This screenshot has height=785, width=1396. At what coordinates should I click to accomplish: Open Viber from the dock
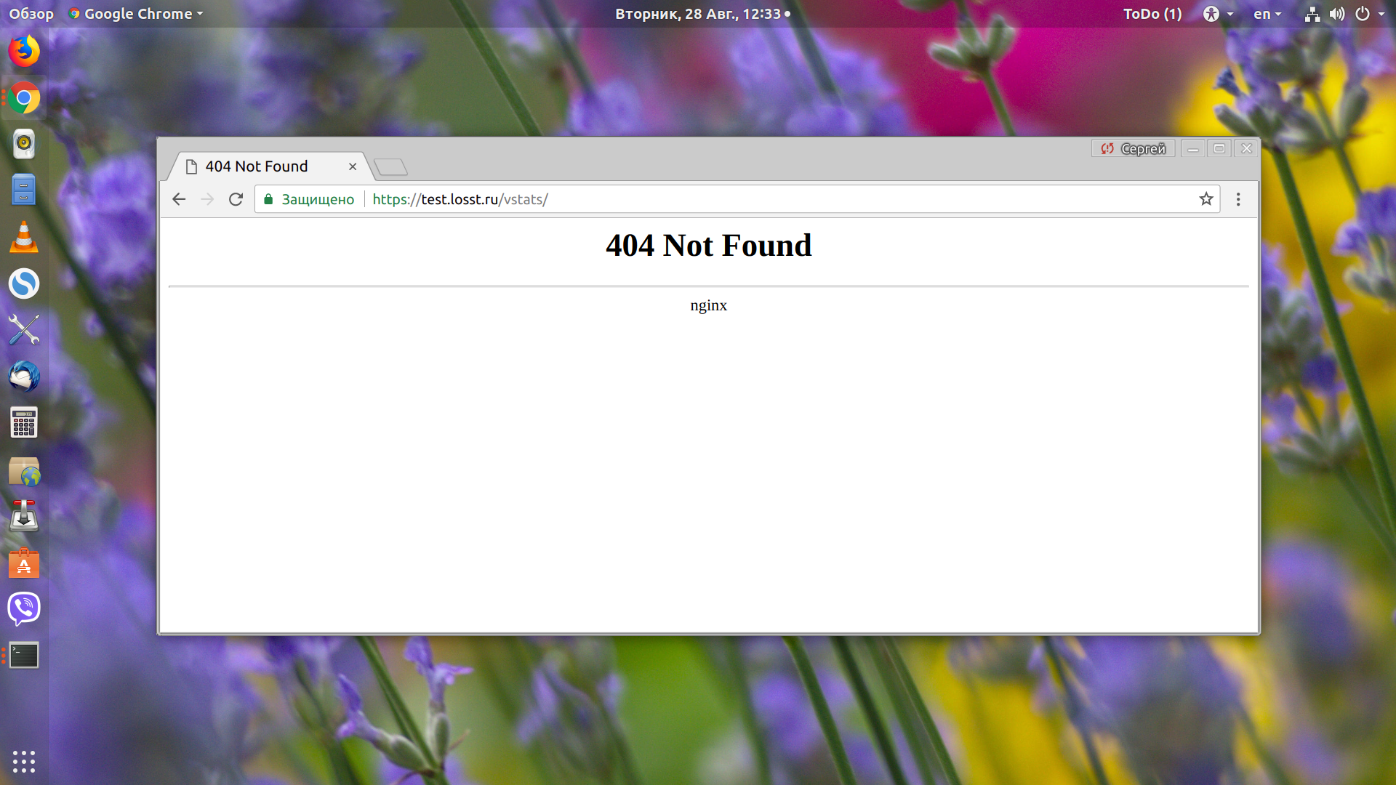click(24, 608)
